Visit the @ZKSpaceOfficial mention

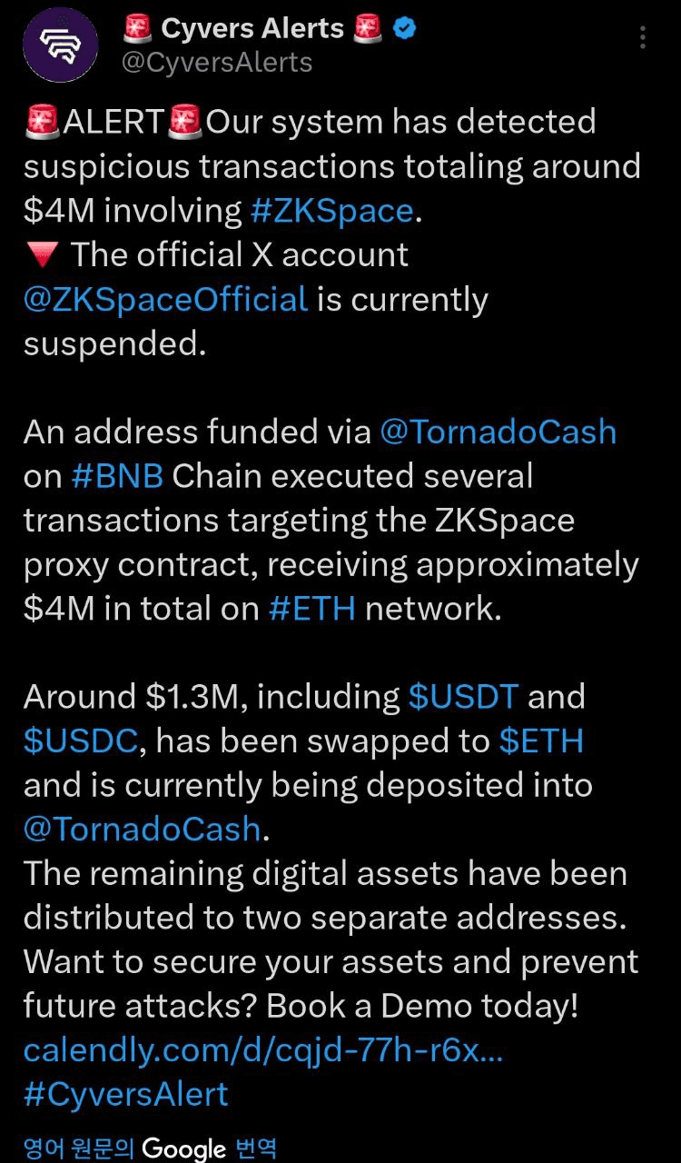(166, 299)
